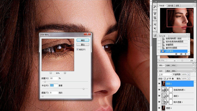Set history brush source beside 新建图层 state
The height and width of the screenshot is (111, 197).
coord(159,45)
